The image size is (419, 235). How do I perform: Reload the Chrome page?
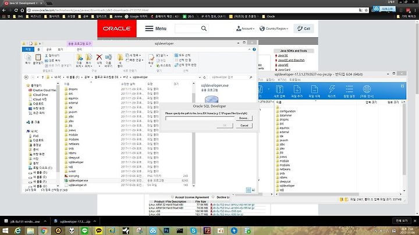tap(16, 10)
